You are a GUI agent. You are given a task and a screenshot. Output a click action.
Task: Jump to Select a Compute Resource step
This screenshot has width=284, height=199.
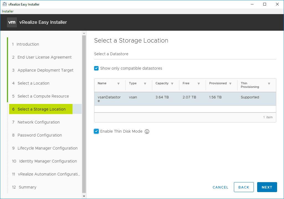43,96
